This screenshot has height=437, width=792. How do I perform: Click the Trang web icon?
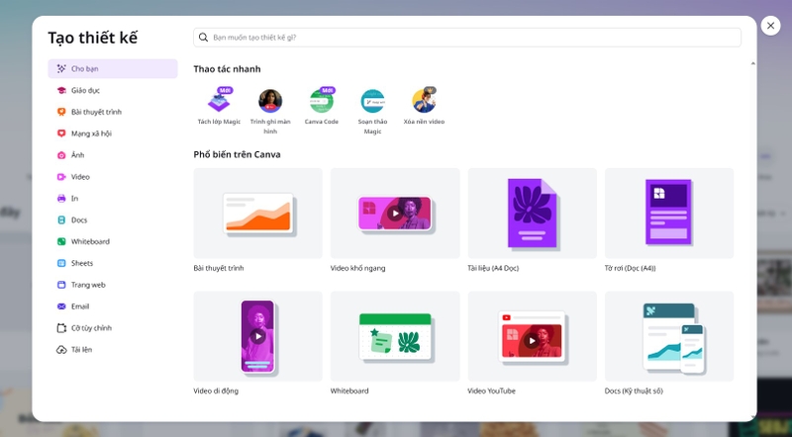[61, 285]
